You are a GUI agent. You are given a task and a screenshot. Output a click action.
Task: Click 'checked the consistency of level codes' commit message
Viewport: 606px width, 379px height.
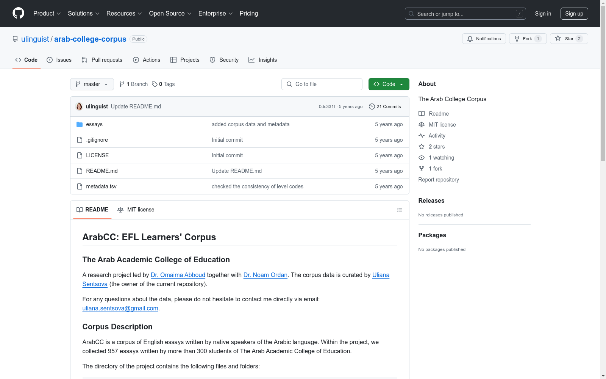[x=258, y=186]
